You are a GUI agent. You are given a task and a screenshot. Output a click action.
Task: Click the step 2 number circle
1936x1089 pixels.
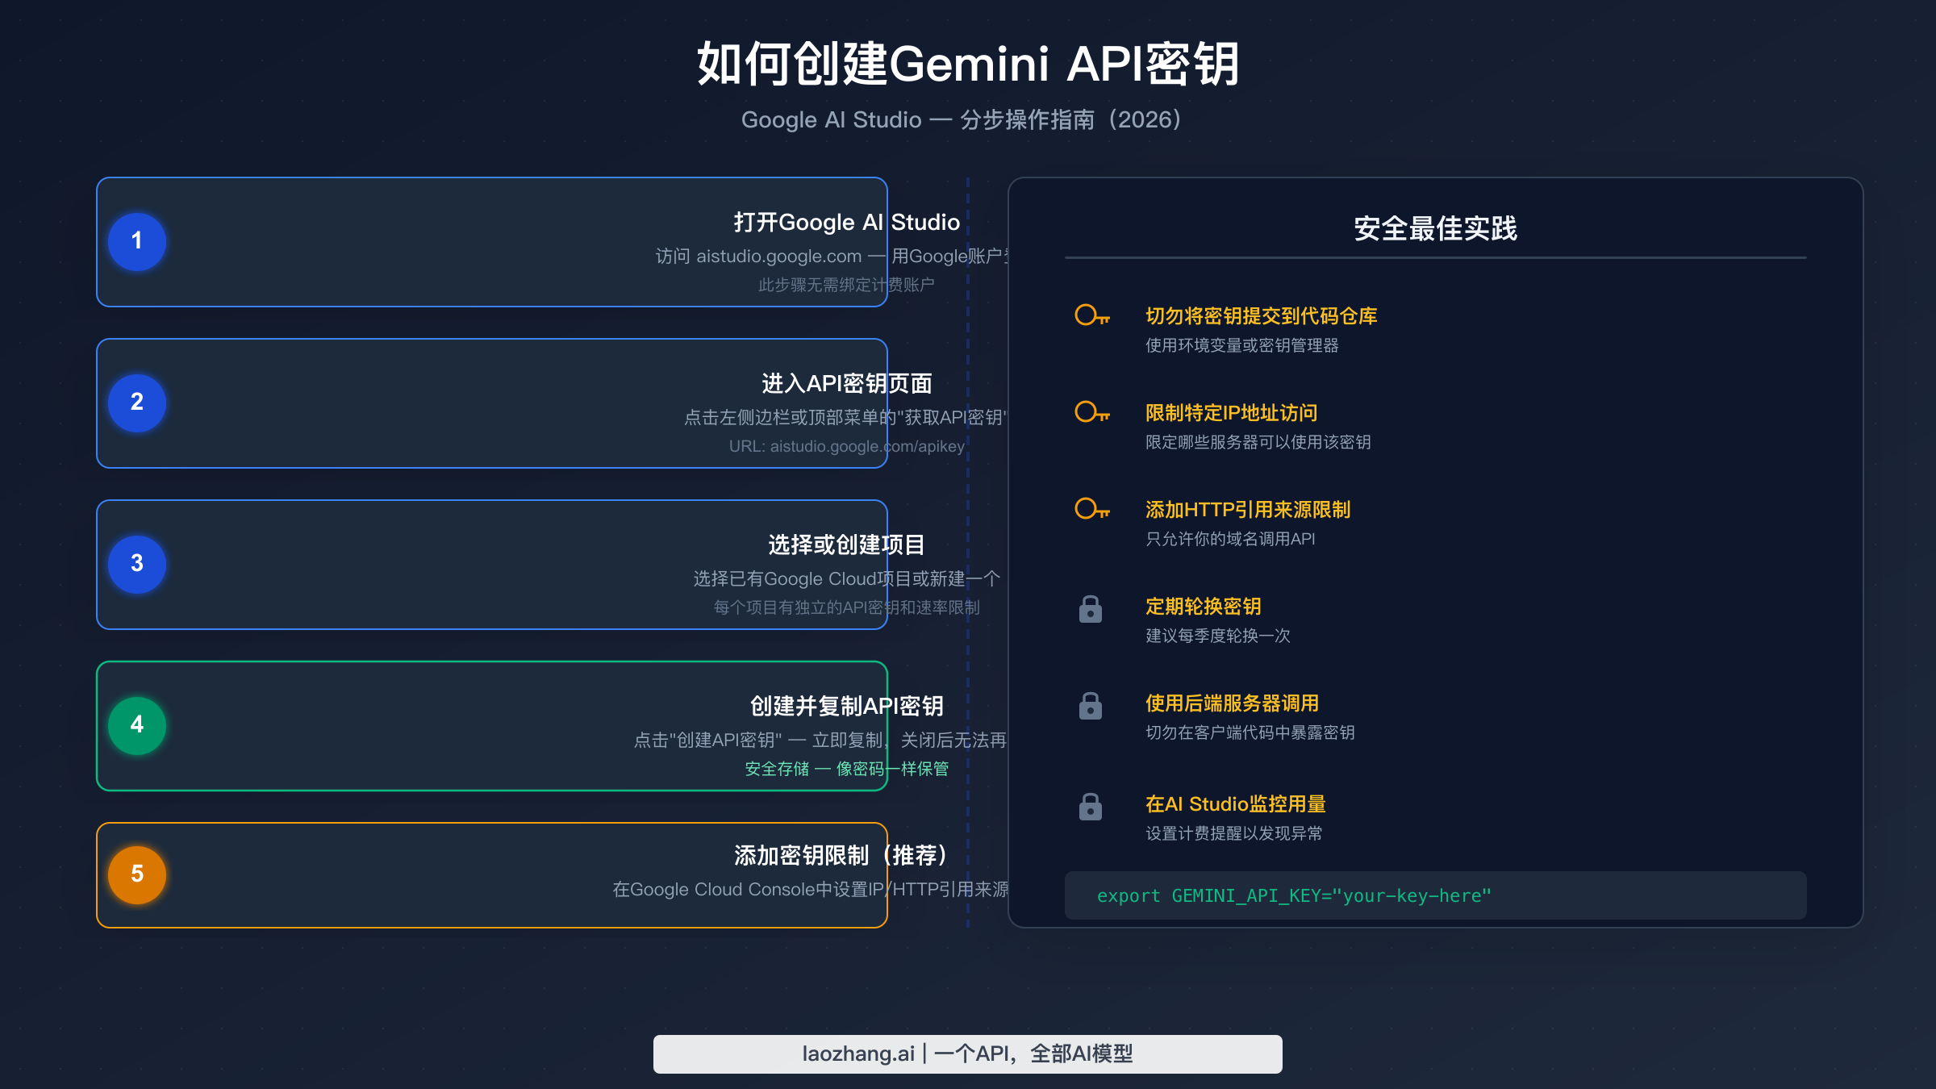pos(136,403)
